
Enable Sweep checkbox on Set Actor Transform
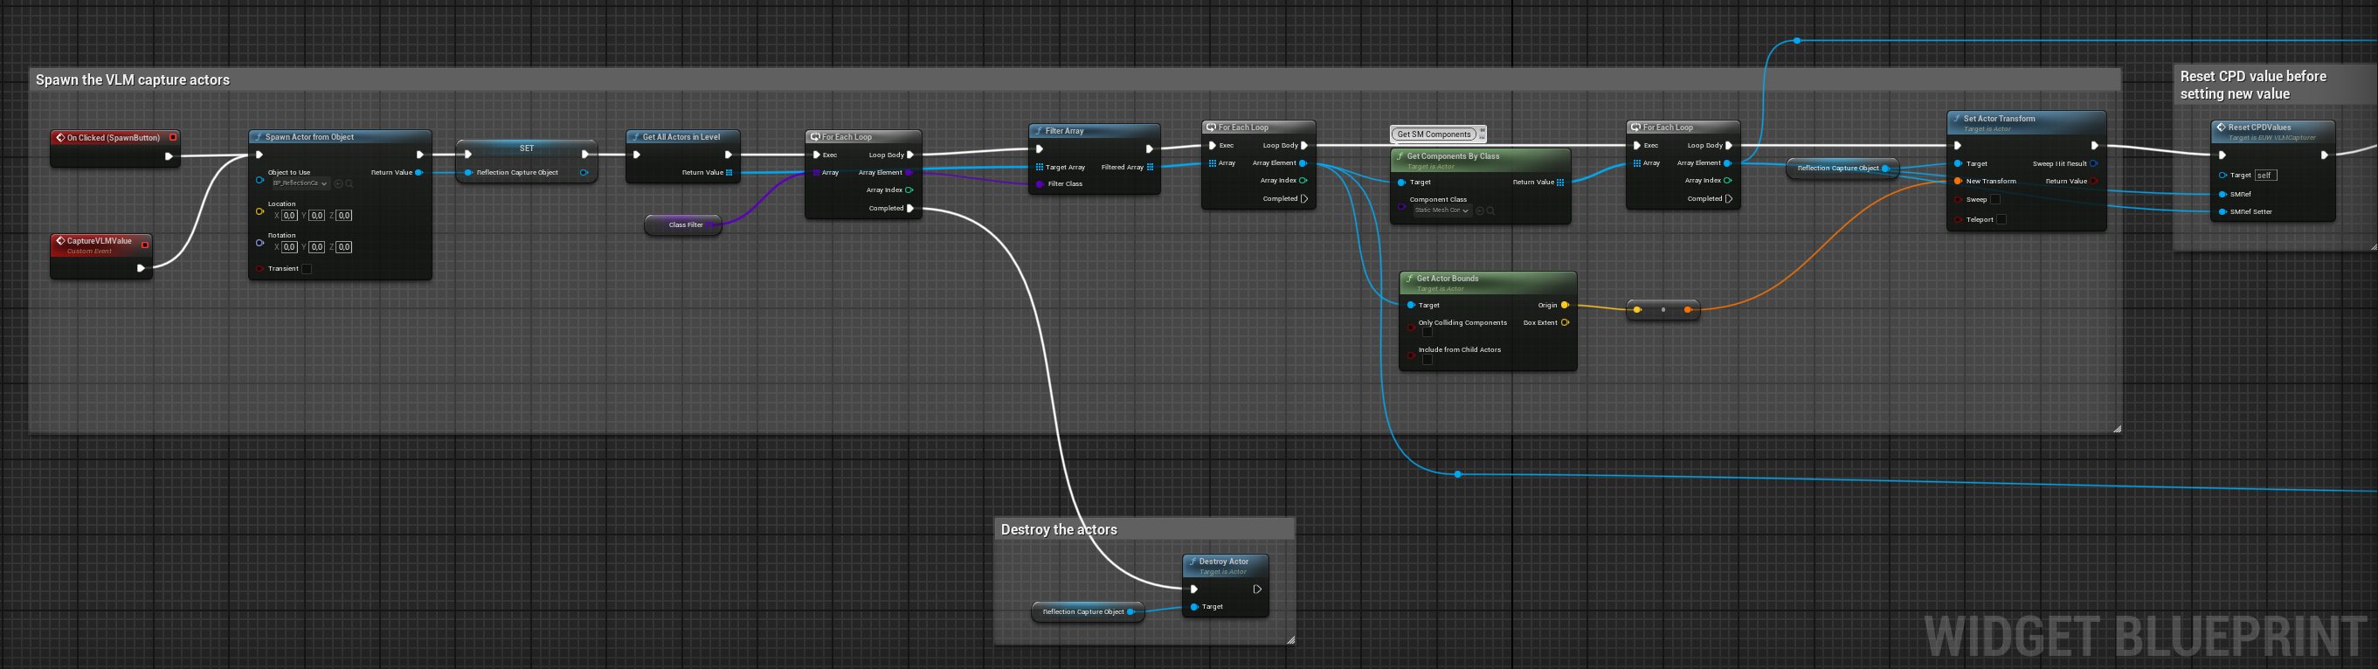(1994, 199)
